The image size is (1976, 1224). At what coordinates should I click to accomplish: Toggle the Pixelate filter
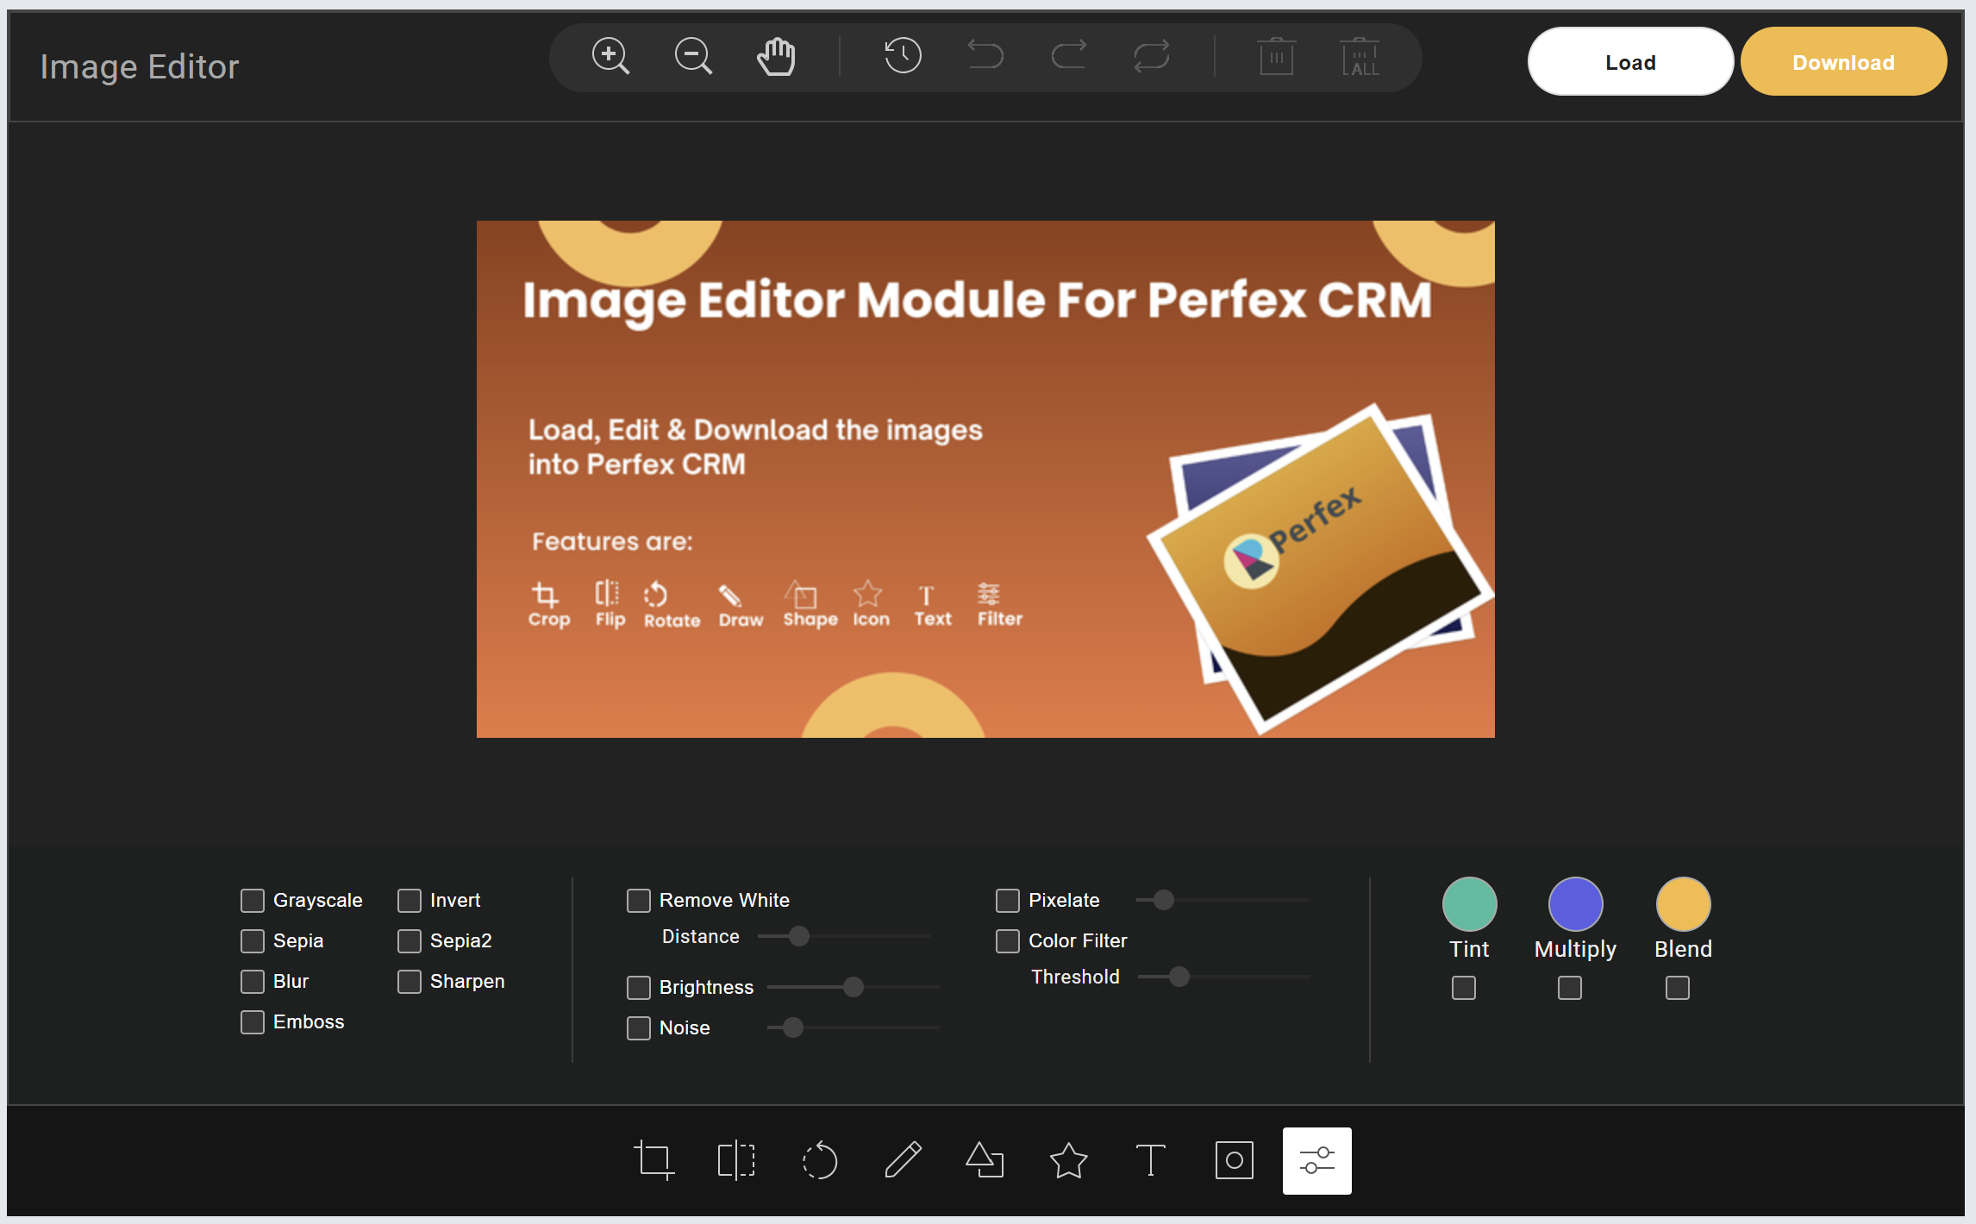coord(1006,900)
